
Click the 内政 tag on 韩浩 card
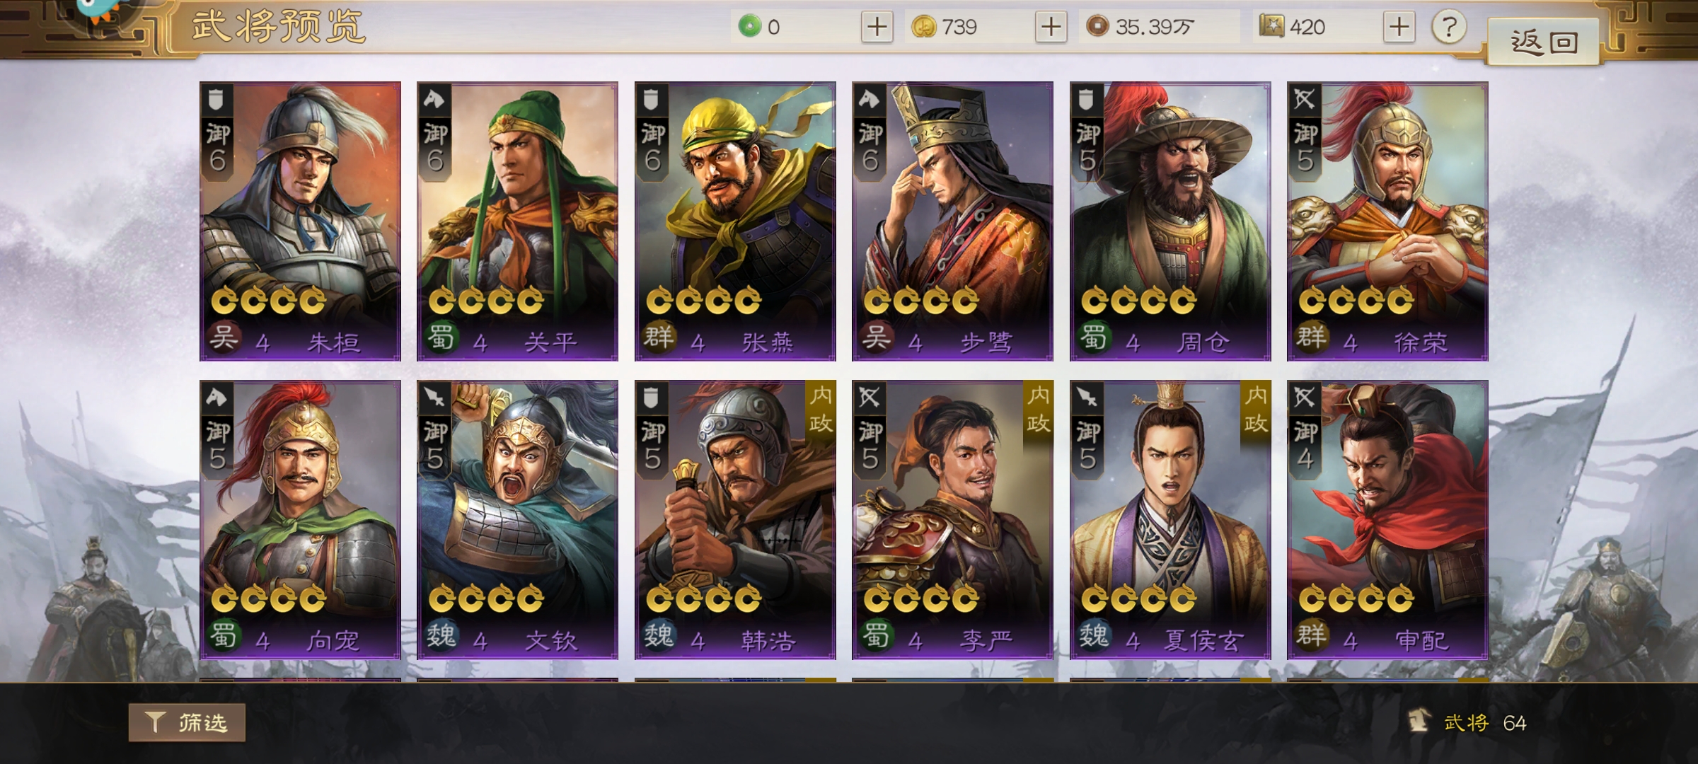tap(821, 410)
